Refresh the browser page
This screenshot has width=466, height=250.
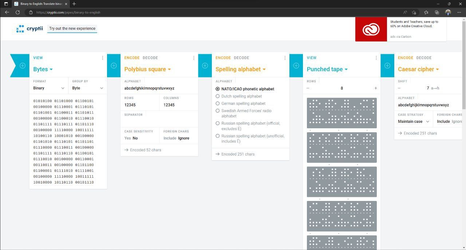(x=17, y=12)
